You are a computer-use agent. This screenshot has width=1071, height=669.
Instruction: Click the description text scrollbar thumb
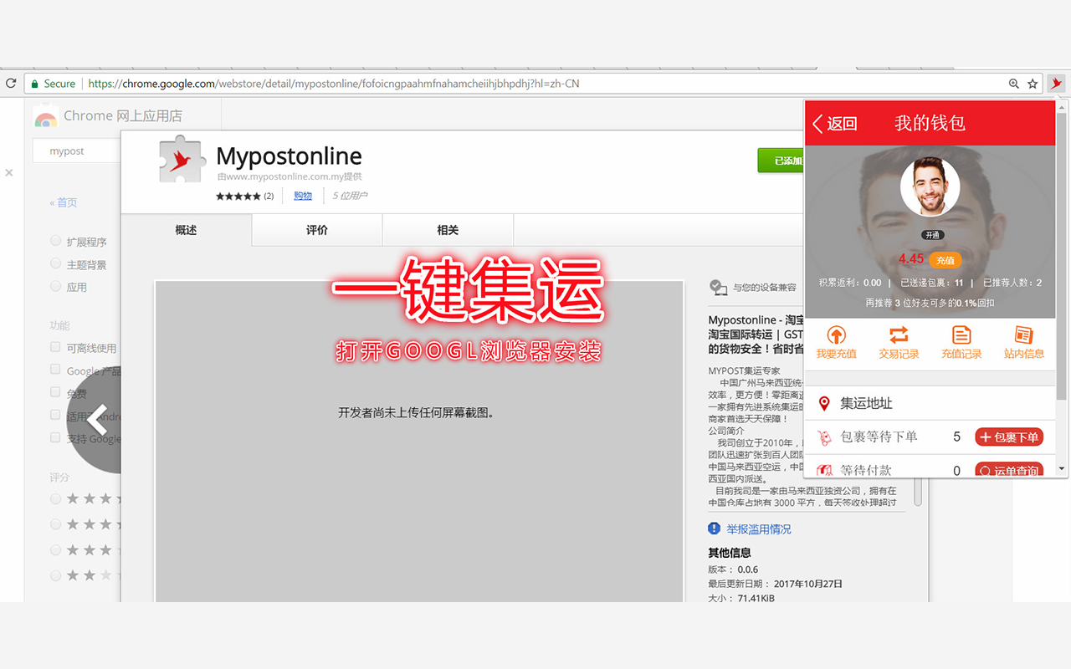(918, 491)
